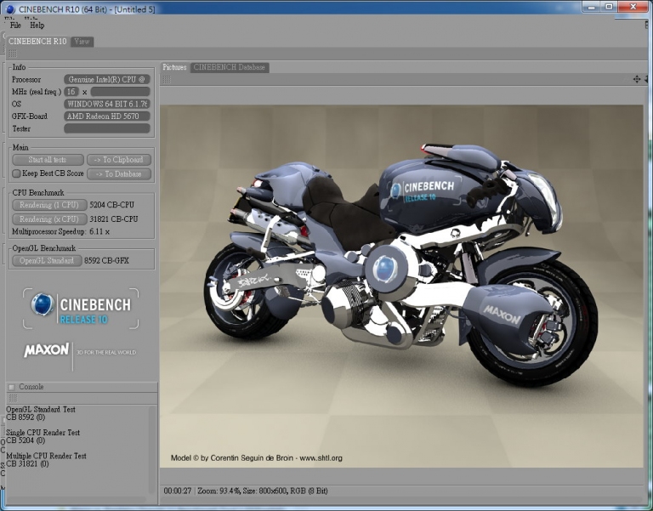
Task: Click the GFX-Board field AMD Radeon HD 5670
Action: pos(106,116)
